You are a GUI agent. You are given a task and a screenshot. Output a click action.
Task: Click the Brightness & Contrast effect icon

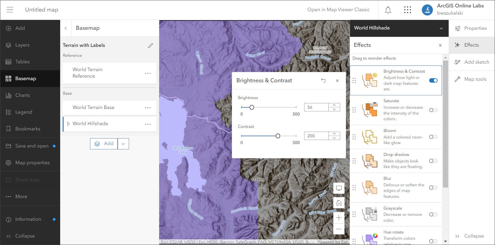pos(370,80)
